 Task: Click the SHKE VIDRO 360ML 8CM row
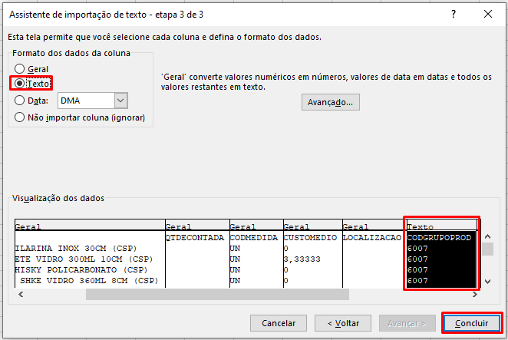(89, 281)
